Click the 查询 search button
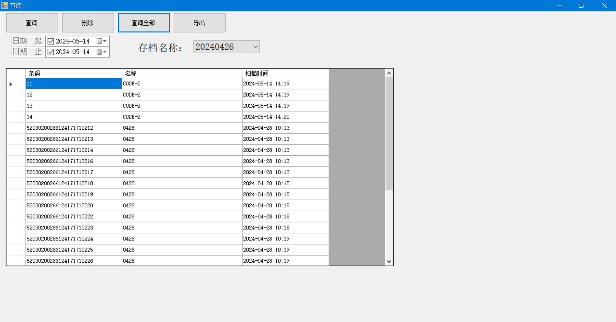The width and height of the screenshot is (616, 322). [32, 23]
